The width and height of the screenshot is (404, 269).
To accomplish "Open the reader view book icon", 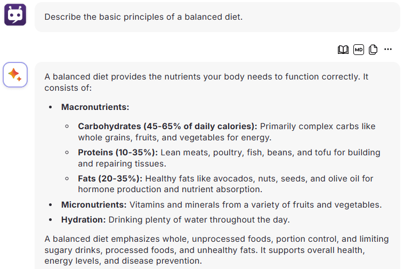I will [x=343, y=50].
